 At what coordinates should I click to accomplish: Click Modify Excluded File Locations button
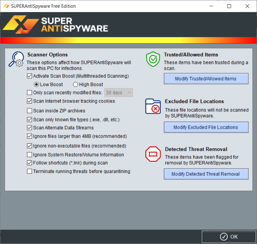pos(206,127)
